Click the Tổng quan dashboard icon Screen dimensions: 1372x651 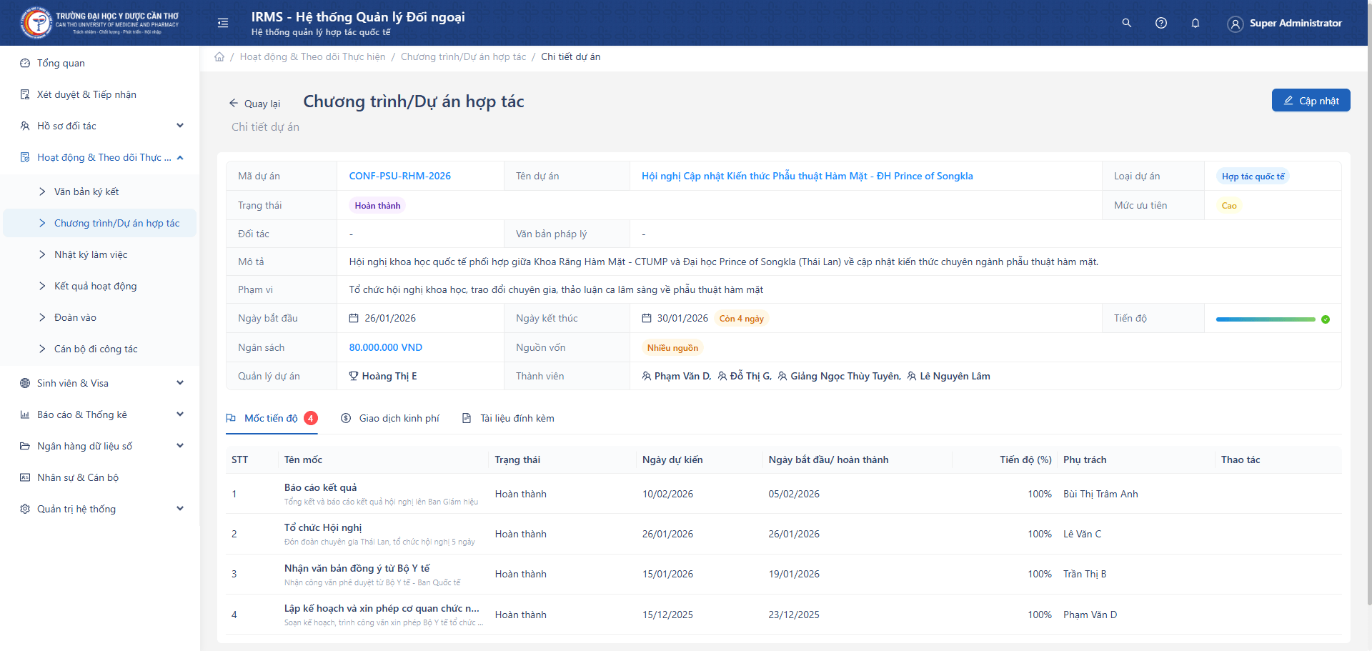click(25, 63)
